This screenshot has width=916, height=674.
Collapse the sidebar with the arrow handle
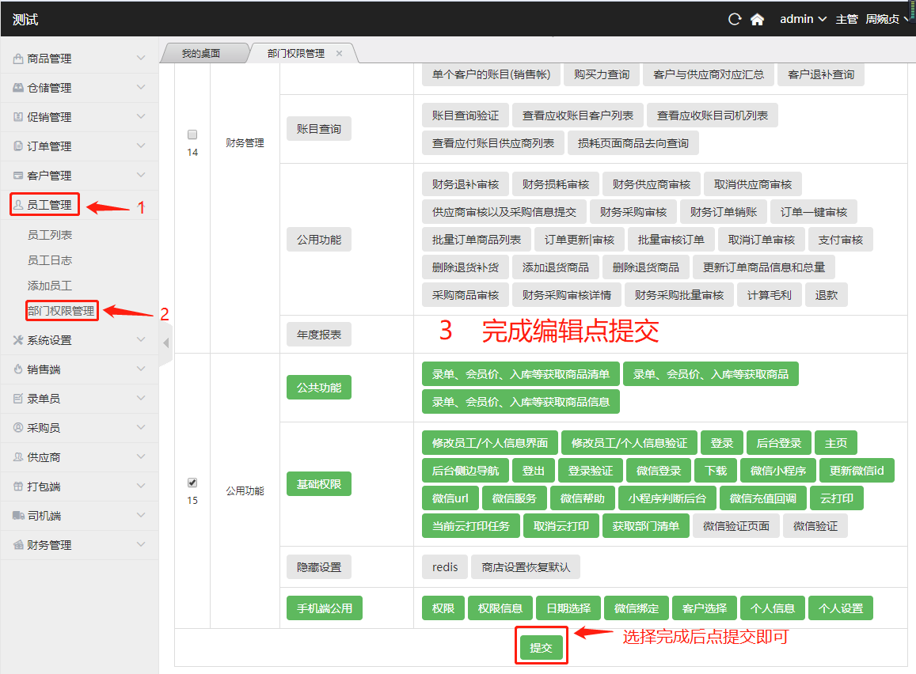165,343
